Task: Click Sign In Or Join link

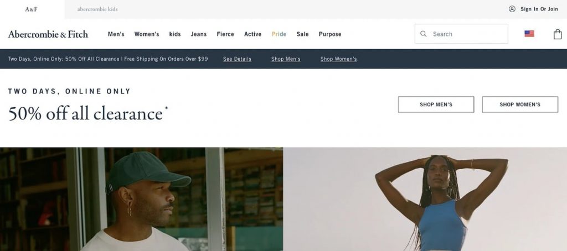Action: click(x=539, y=9)
